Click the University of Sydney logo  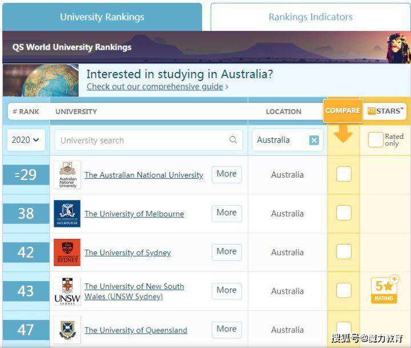tap(67, 252)
